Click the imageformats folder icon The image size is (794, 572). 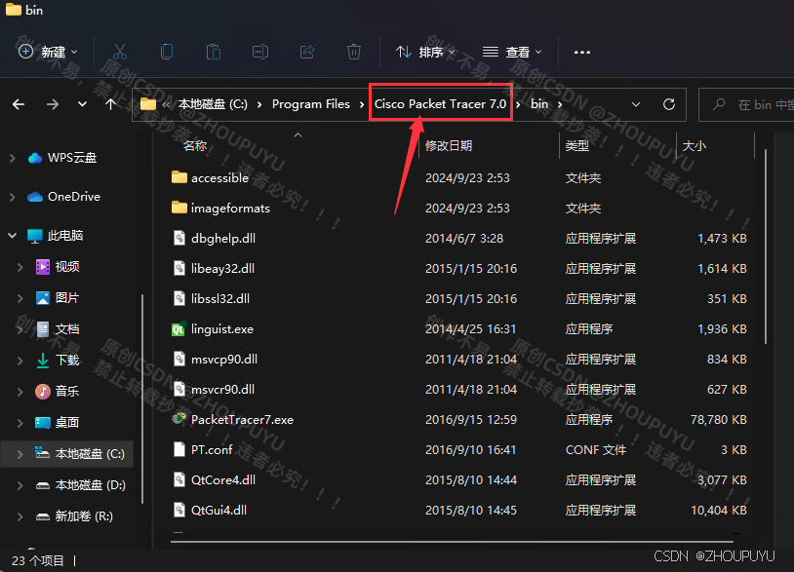click(x=179, y=208)
